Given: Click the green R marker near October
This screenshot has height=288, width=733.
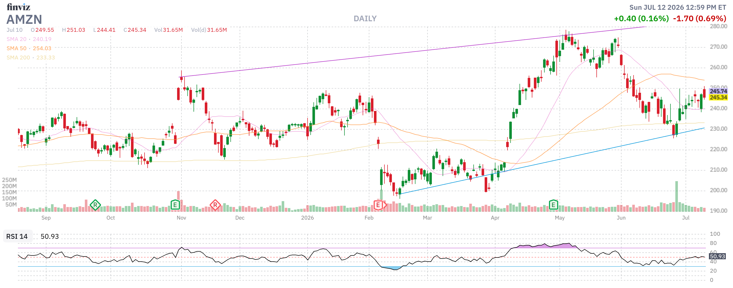Looking at the screenshot, I should tap(95, 205).
